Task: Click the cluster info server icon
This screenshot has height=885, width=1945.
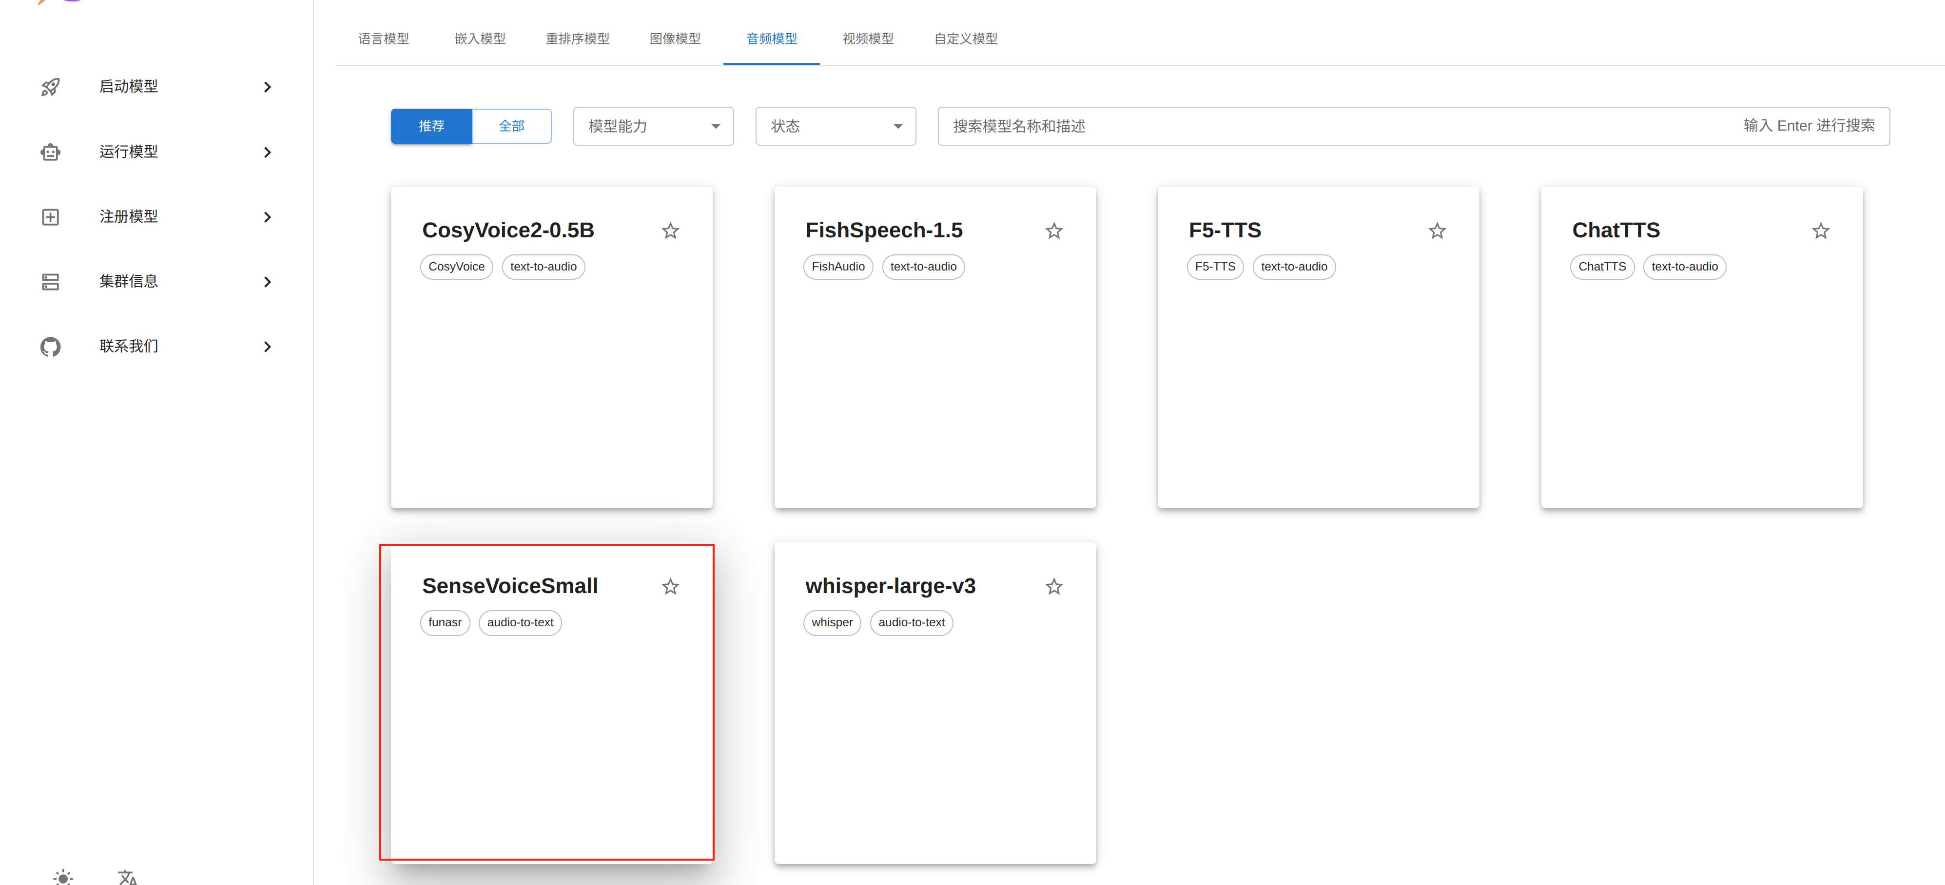Action: [51, 282]
